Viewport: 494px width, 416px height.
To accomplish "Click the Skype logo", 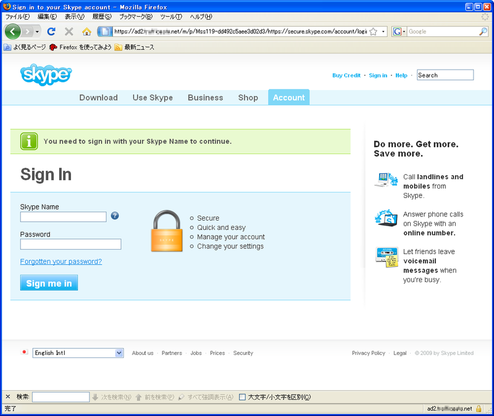I will tap(46, 75).
